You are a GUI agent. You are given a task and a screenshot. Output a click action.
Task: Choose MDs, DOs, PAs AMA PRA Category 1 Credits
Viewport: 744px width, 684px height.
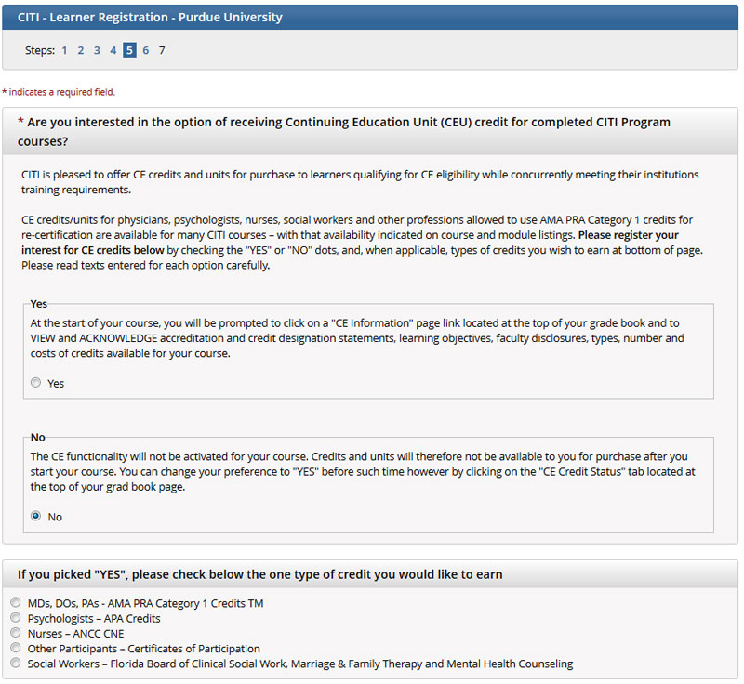(x=16, y=602)
